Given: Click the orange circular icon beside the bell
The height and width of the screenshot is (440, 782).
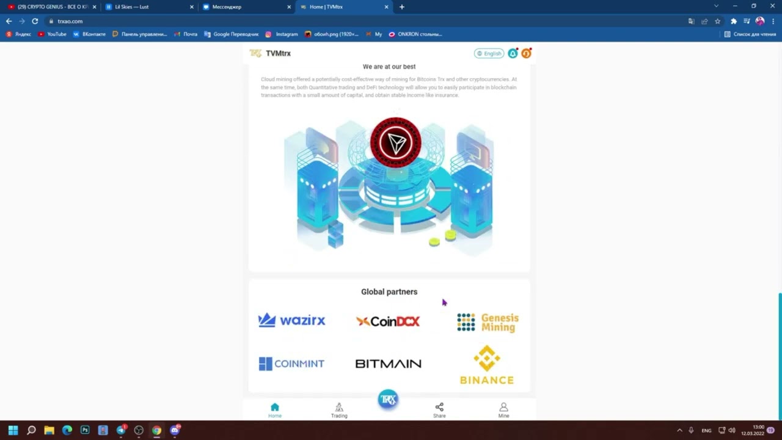Looking at the screenshot, I should [526, 53].
